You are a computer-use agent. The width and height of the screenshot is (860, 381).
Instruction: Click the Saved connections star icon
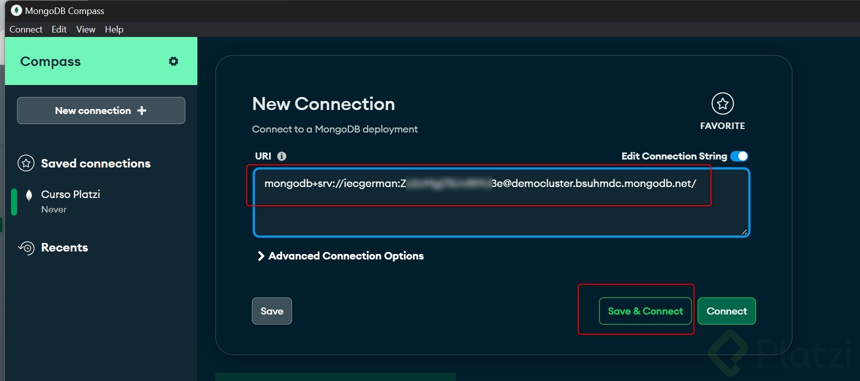[x=26, y=163]
